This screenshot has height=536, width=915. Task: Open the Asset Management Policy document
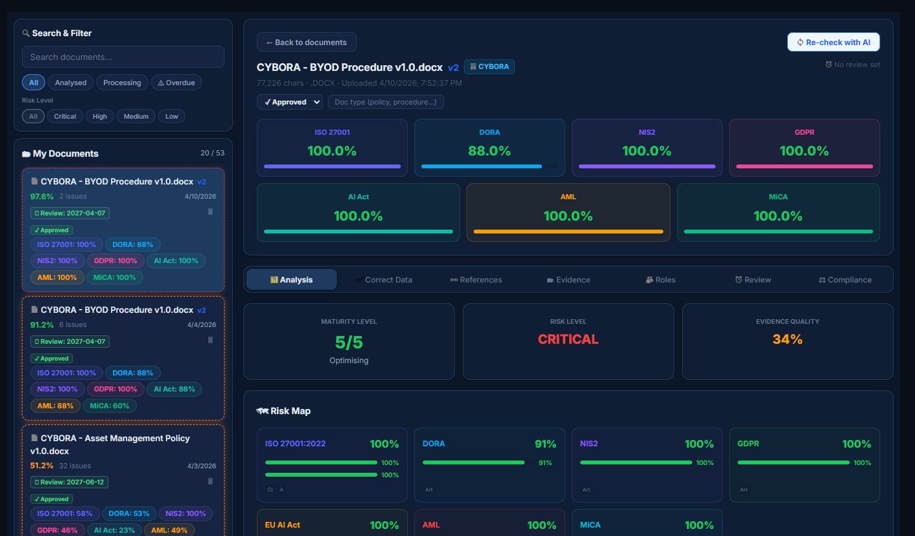123,481
